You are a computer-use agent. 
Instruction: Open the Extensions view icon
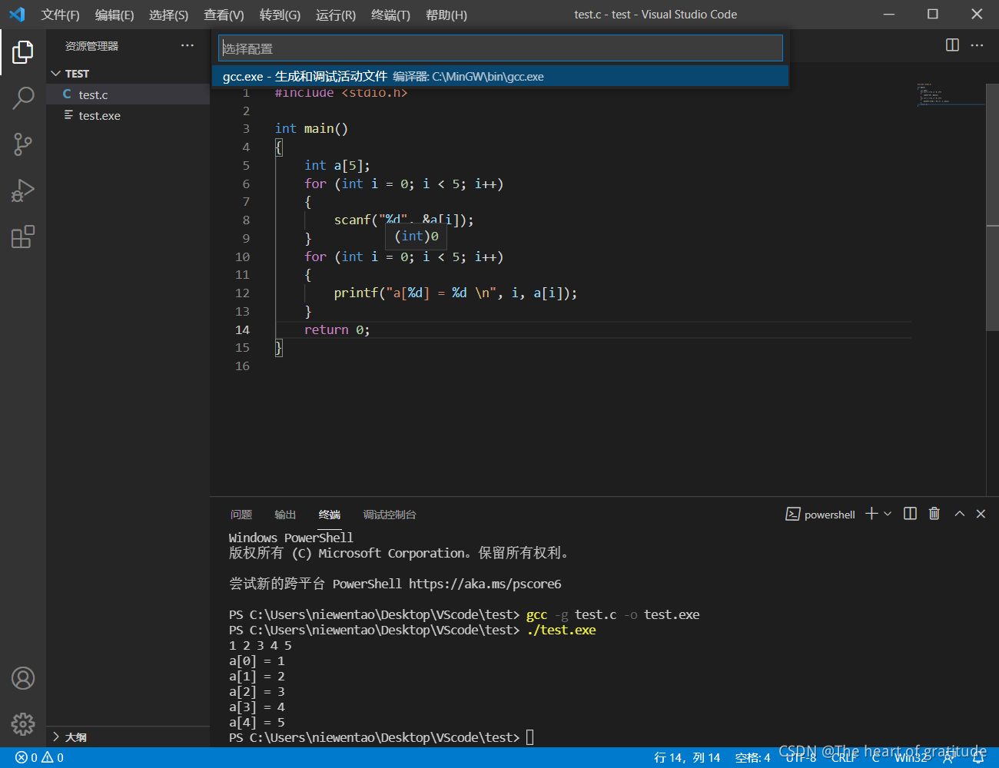point(23,237)
